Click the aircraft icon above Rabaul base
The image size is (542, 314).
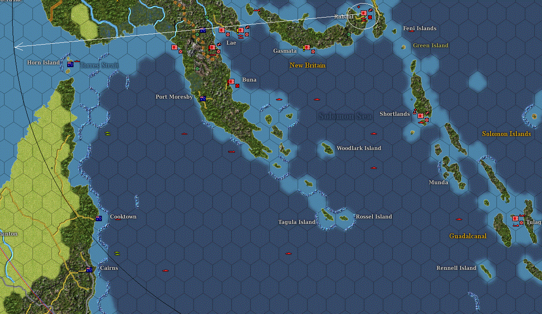tap(371, 10)
